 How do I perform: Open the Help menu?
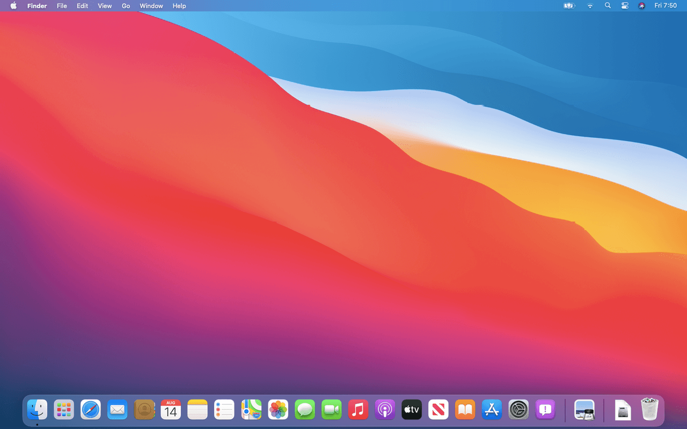[x=179, y=6]
